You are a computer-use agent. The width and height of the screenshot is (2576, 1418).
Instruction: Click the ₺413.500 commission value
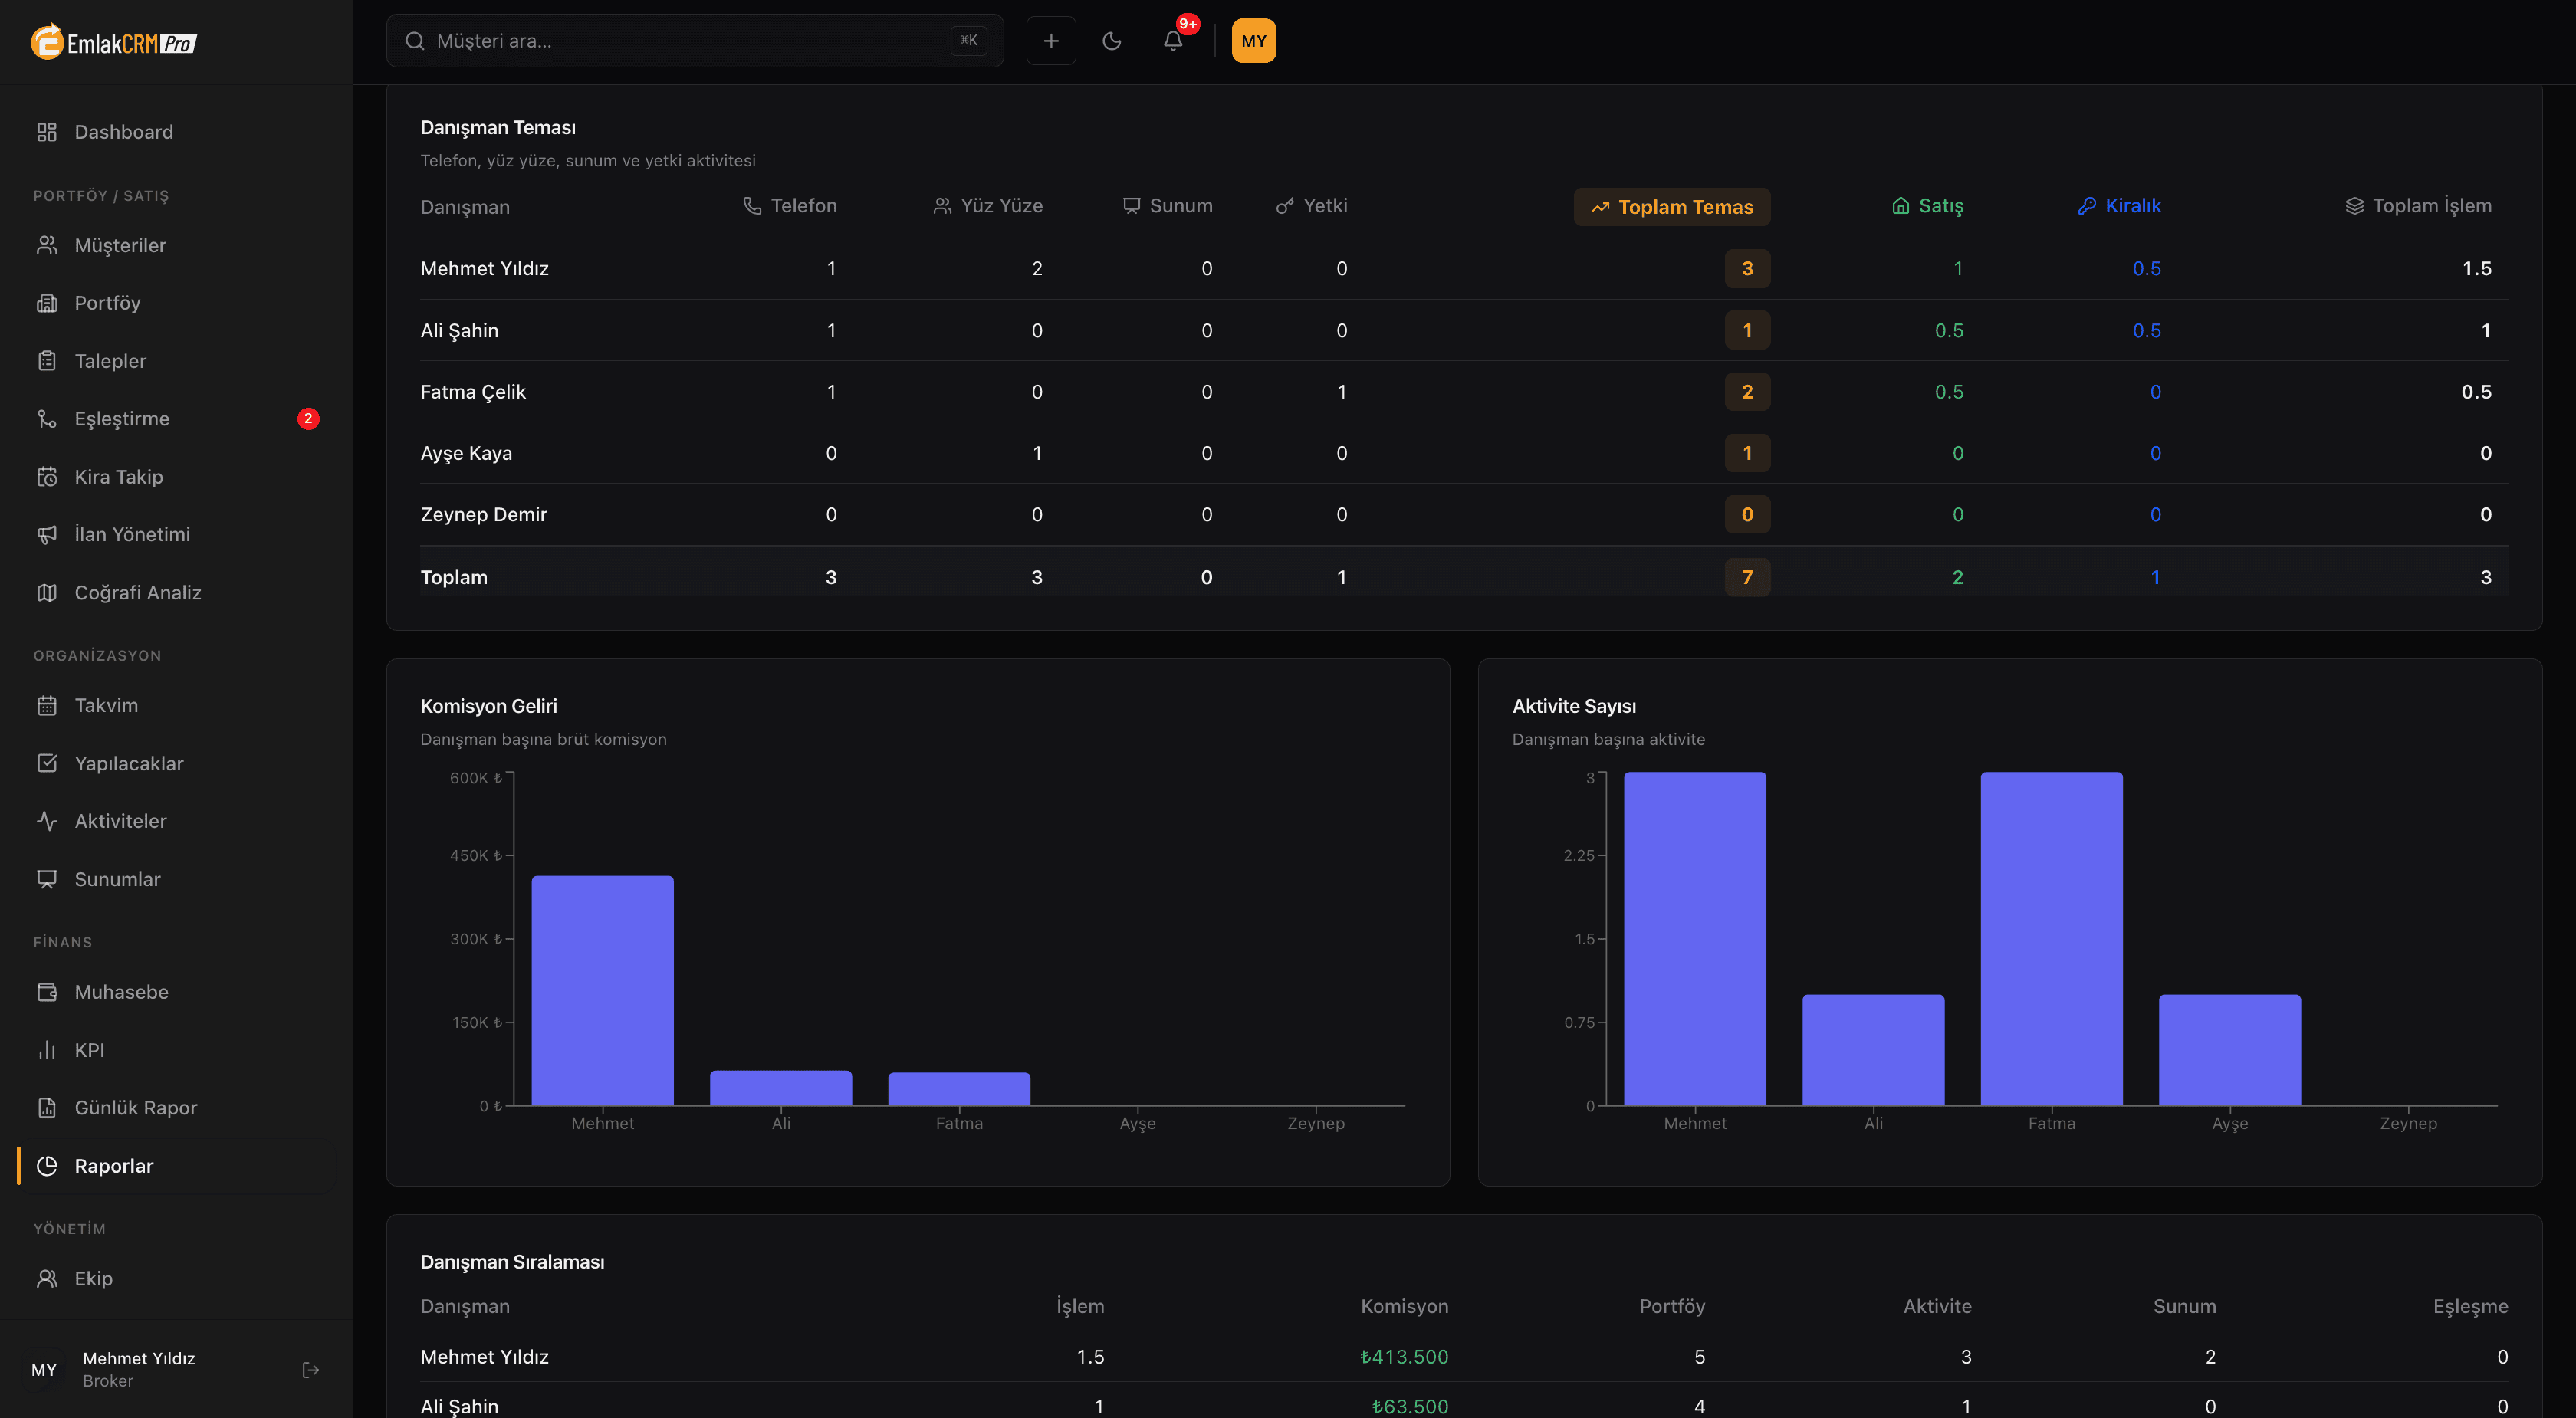pos(1404,1357)
